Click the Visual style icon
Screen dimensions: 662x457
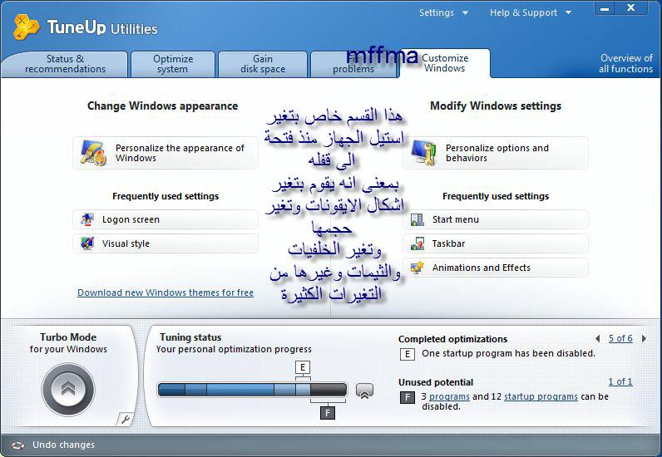87,243
